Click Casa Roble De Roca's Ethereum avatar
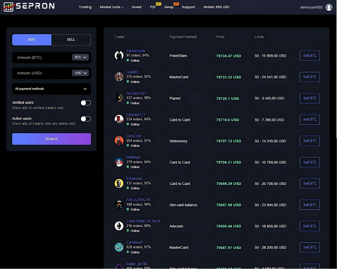This screenshot has height=269, width=337. 119,226
